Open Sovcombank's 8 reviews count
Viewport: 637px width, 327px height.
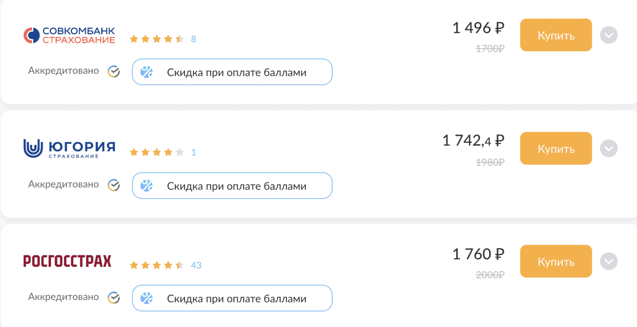click(193, 39)
